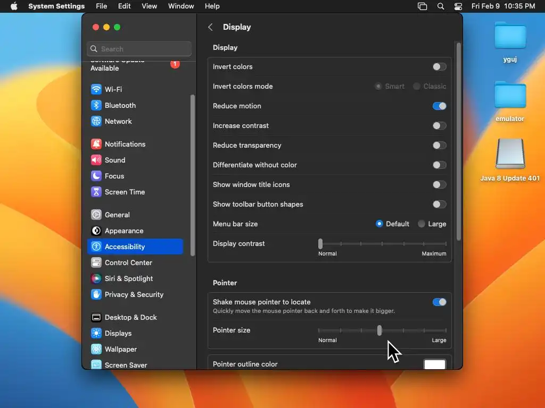Open the Privacy & Security hand icon
The height and width of the screenshot is (408, 545).
[x=96, y=294]
